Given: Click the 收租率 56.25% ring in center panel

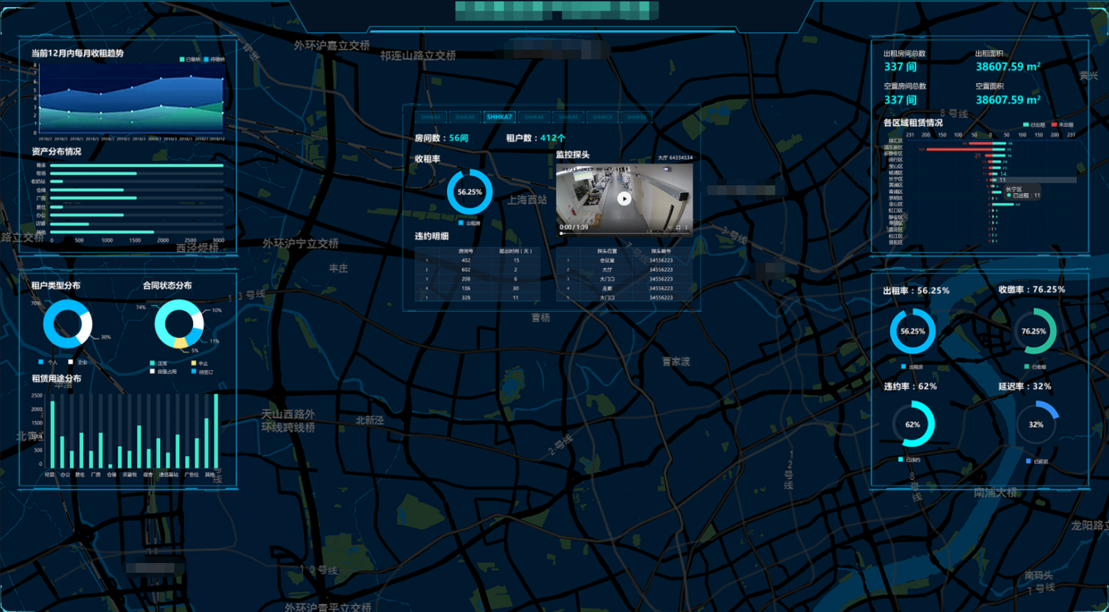Looking at the screenshot, I should click(469, 192).
